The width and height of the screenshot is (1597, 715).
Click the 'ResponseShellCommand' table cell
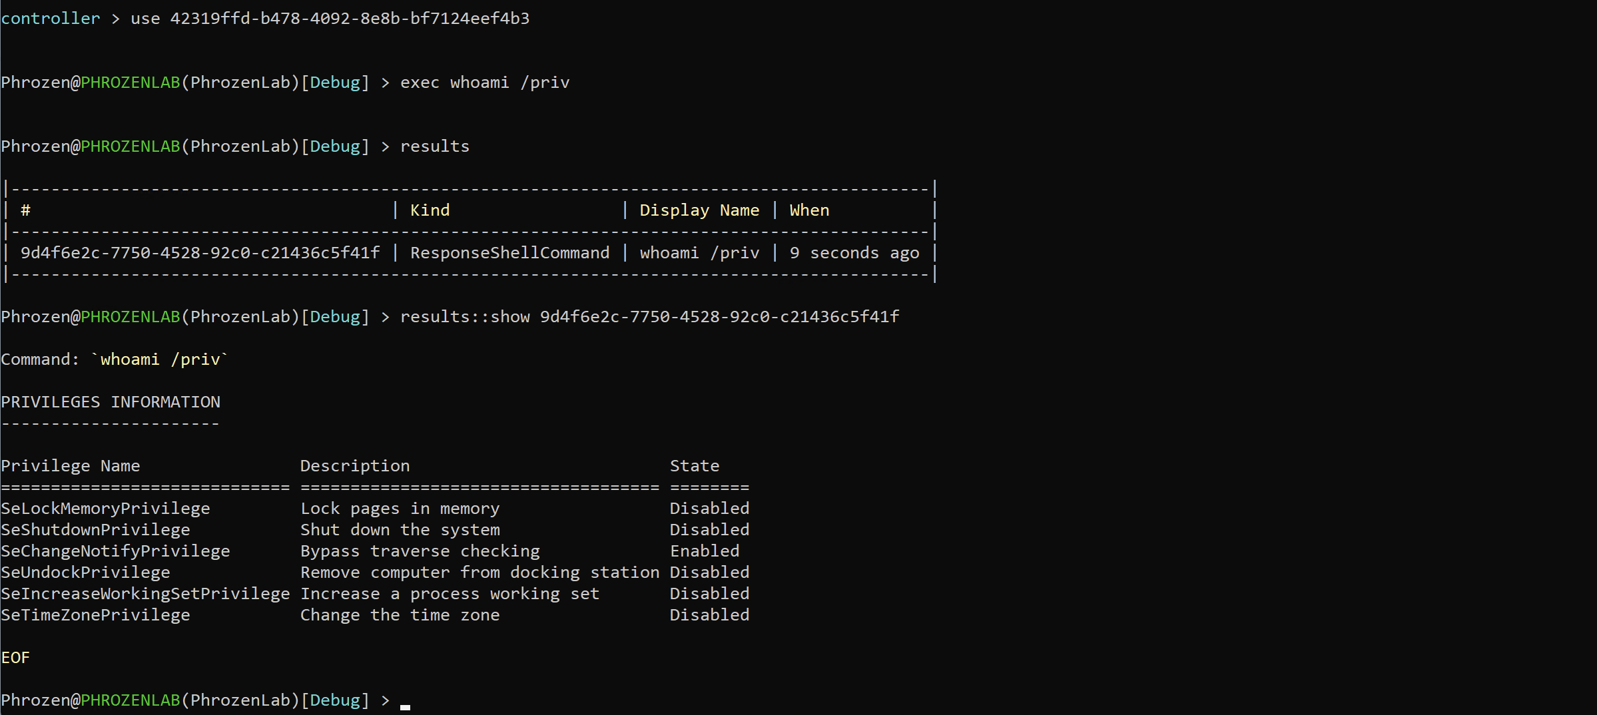[509, 253]
